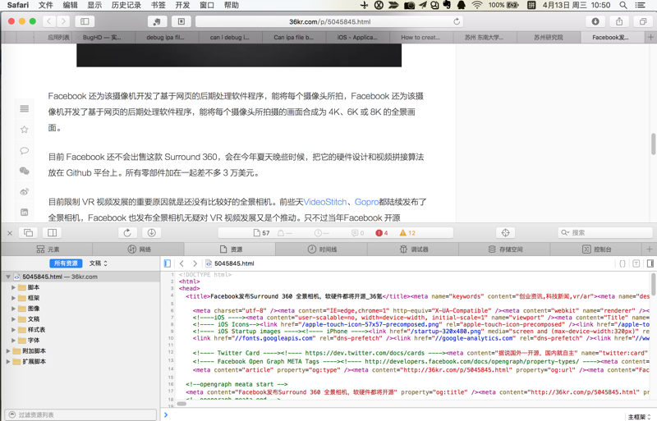Switch to the 存储空间 inspector tab
This screenshot has height=421, width=657.
tap(505, 249)
